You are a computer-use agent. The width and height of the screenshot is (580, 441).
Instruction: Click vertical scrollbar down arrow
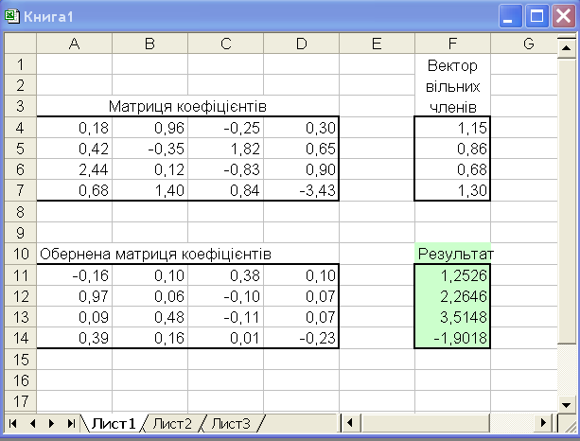pos(567,405)
